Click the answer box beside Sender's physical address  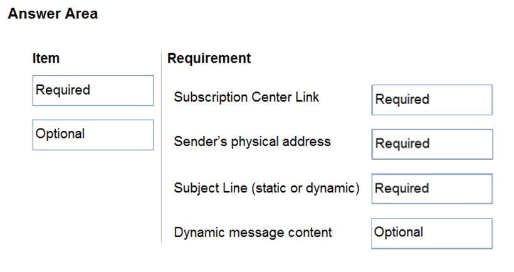tap(432, 144)
